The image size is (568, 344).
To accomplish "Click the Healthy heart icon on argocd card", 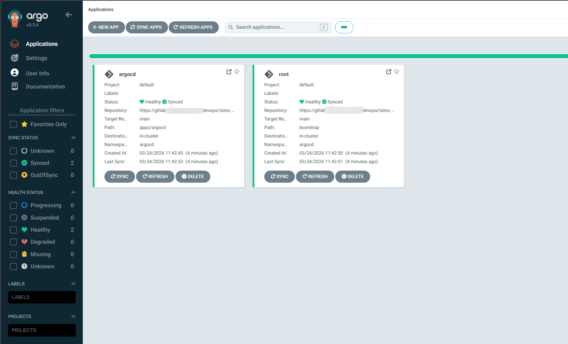I will 142,102.
